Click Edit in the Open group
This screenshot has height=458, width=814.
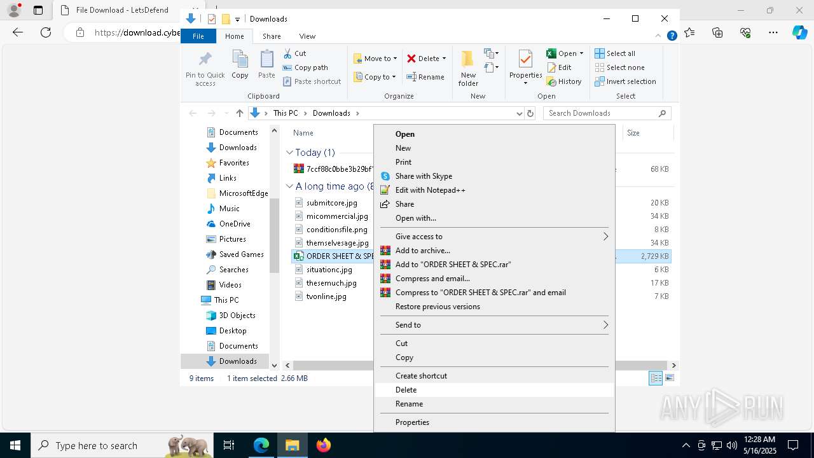click(x=559, y=67)
